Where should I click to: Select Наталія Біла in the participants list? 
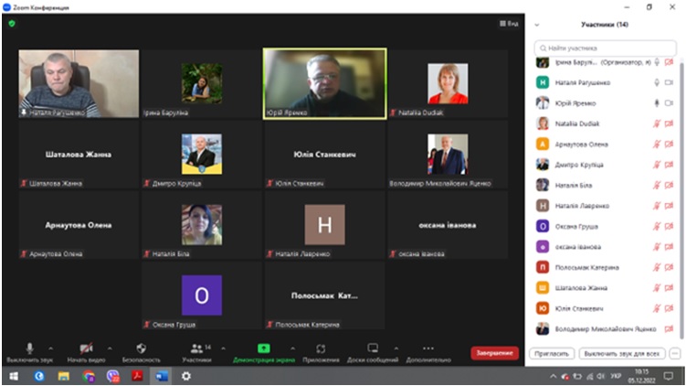605,186
